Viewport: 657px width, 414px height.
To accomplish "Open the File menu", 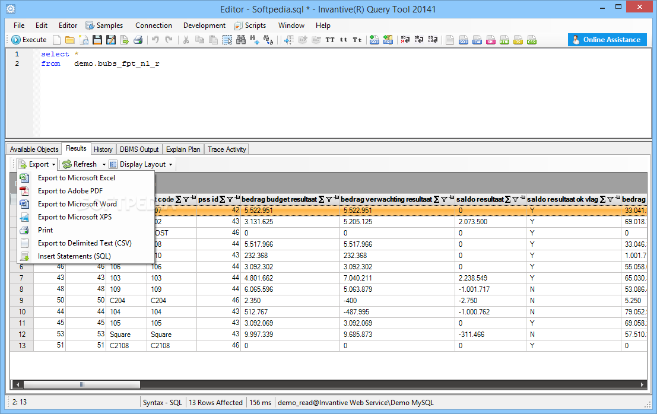I will (x=19, y=26).
